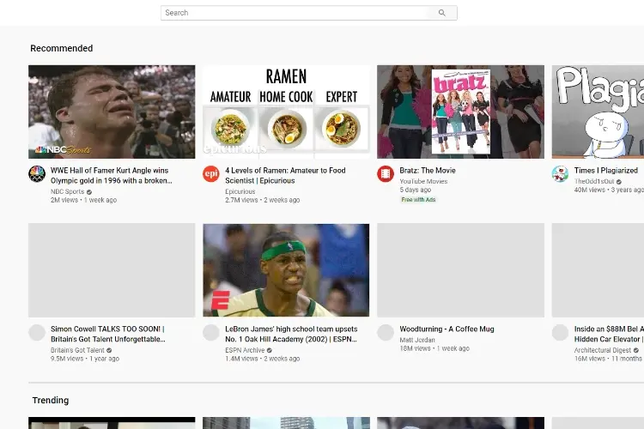The height and width of the screenshot is (429, 644).
Task: Click '5 days ago' under Bratz
Action: [416, 190]
